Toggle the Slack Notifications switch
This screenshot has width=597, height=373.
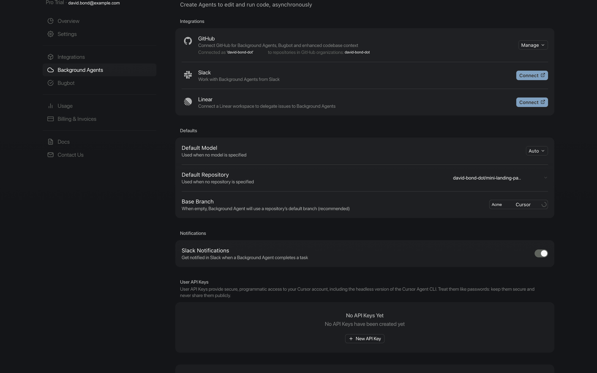tap(541, 253)
